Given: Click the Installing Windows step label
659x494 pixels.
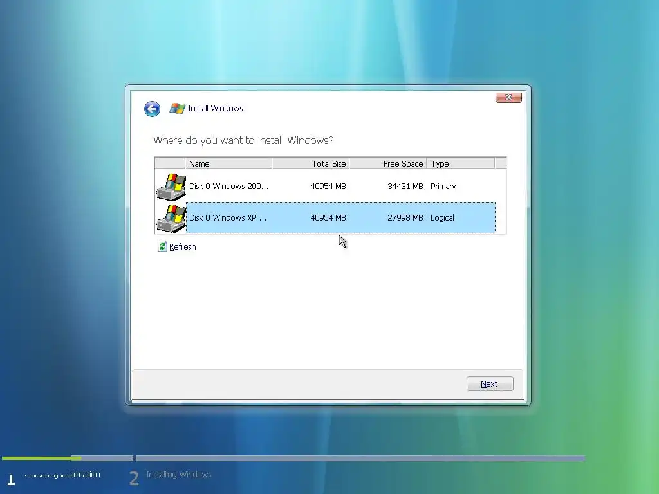Looking at the screenshot, I should click(x=179, y=474).
